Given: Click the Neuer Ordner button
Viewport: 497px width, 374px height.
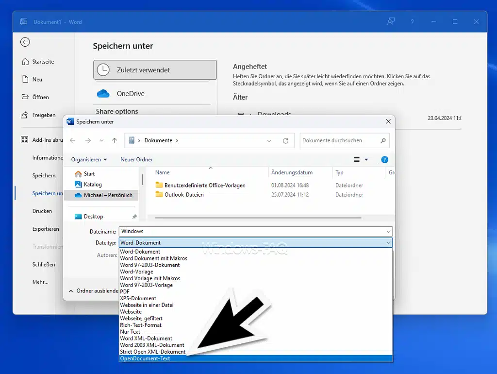Looking at the screenshot, I should pyautogui.click(x=136, y=159).
